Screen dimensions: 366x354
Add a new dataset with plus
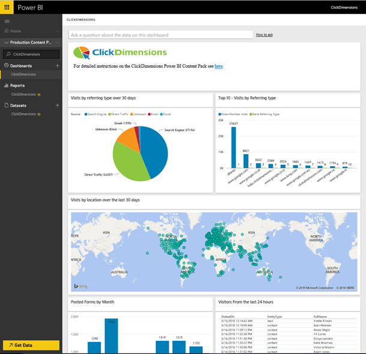[58, 106]
